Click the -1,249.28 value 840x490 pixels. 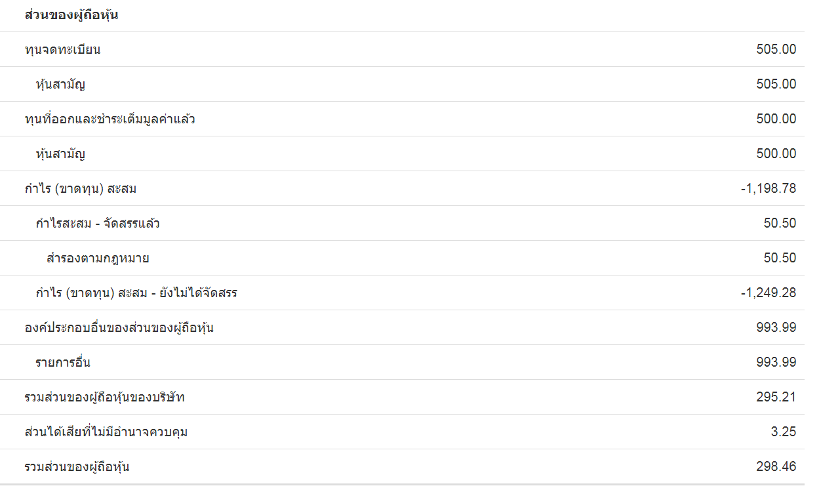(769, 293)
